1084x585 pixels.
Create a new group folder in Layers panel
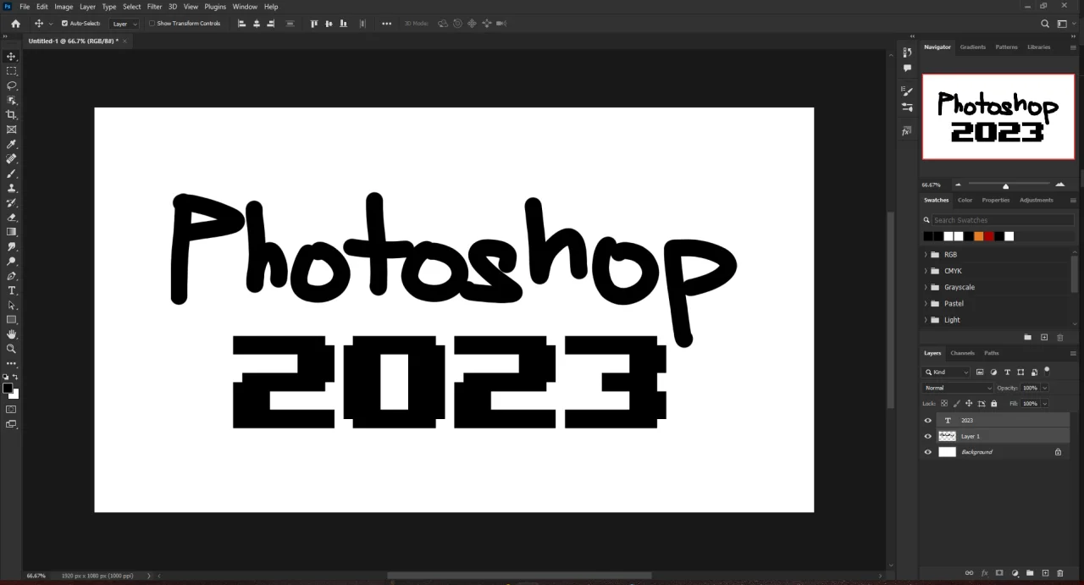[x=1030, y=573]
